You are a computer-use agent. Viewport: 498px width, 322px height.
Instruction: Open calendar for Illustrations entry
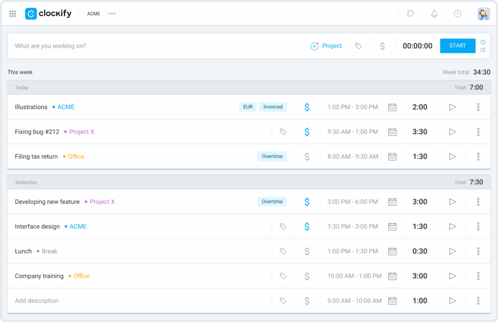point(392,107)
